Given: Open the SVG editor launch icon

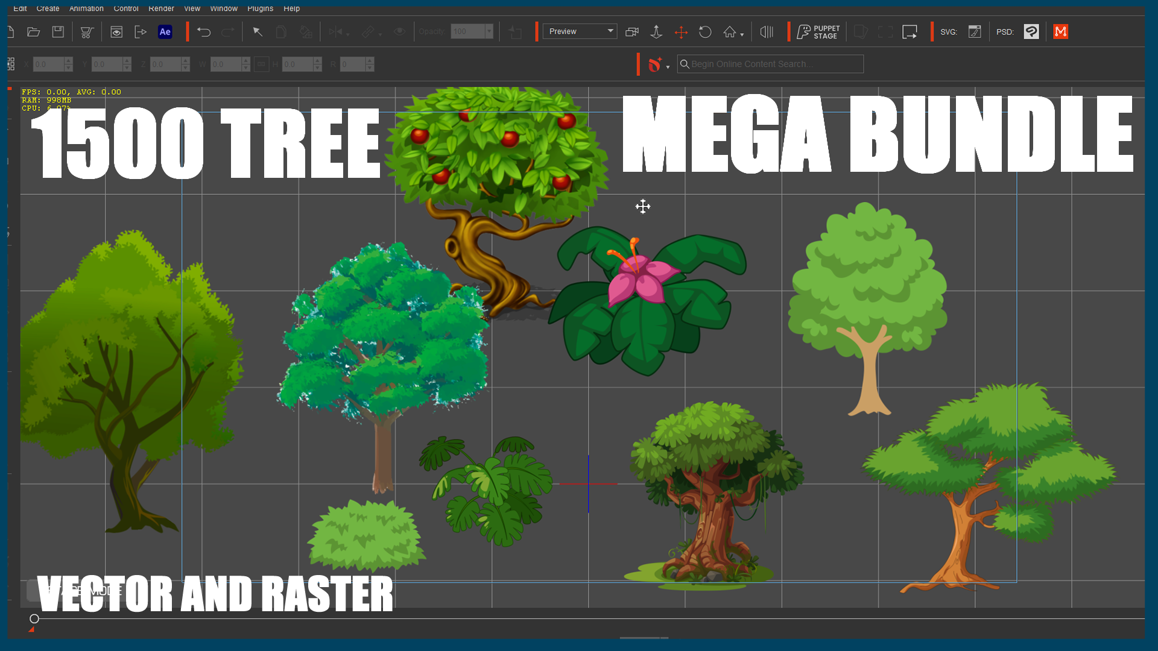Looking at the screenshot, I should coord(975,32).
